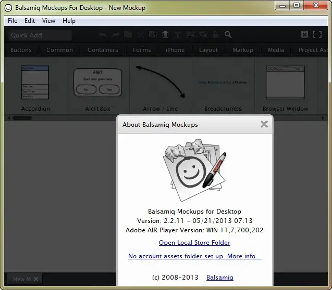Click the library scroll right arrow

323,118
